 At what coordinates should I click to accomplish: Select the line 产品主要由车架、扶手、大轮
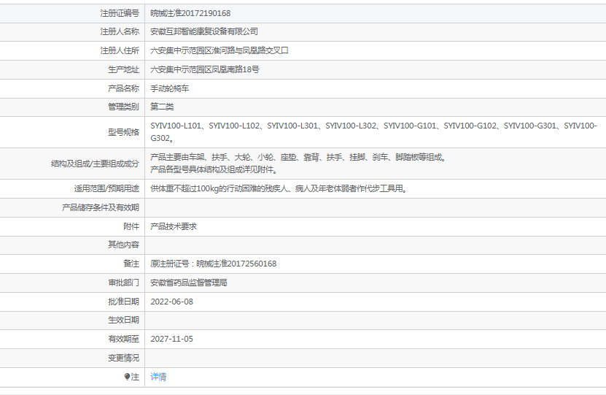(x=298, y=158)
